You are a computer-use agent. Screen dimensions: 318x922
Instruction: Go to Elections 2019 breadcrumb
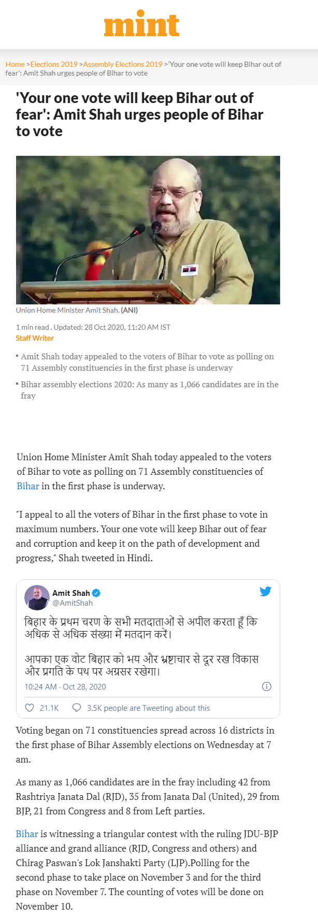pos(54,64)
